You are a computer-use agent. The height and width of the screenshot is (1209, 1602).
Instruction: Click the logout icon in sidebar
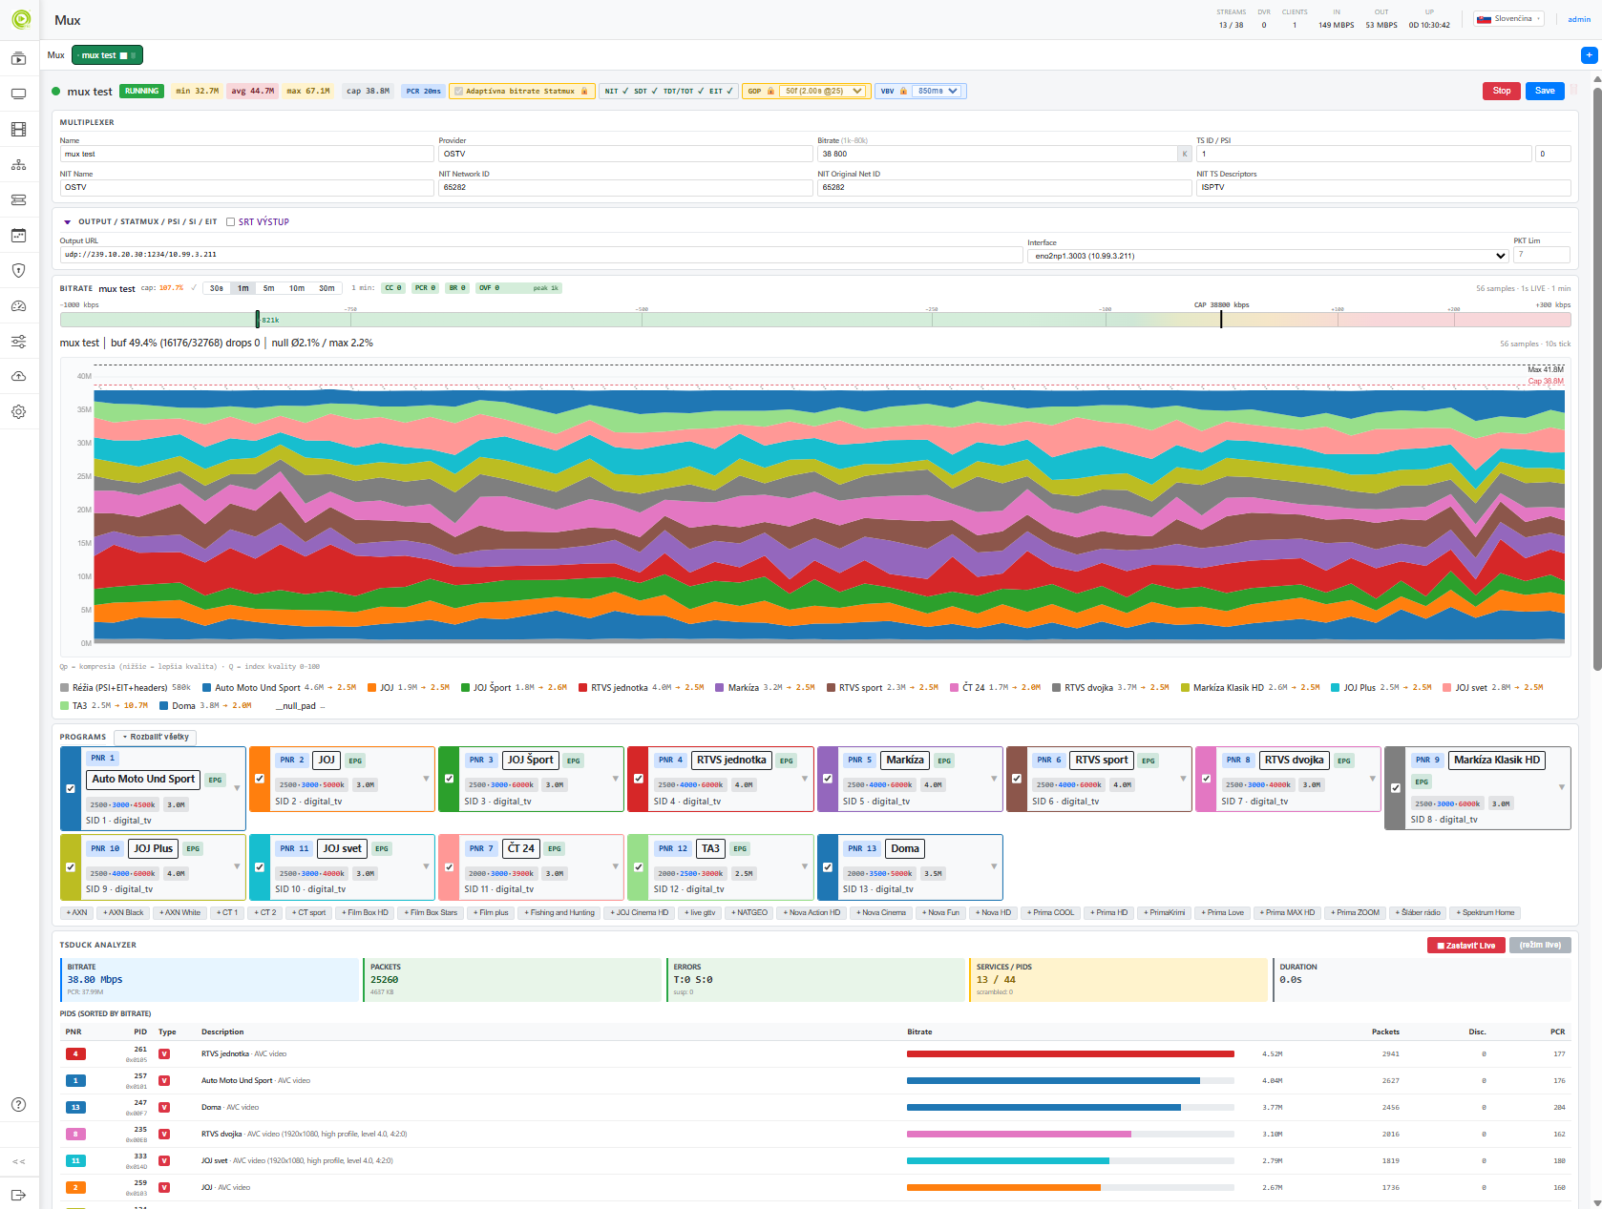18,1195
